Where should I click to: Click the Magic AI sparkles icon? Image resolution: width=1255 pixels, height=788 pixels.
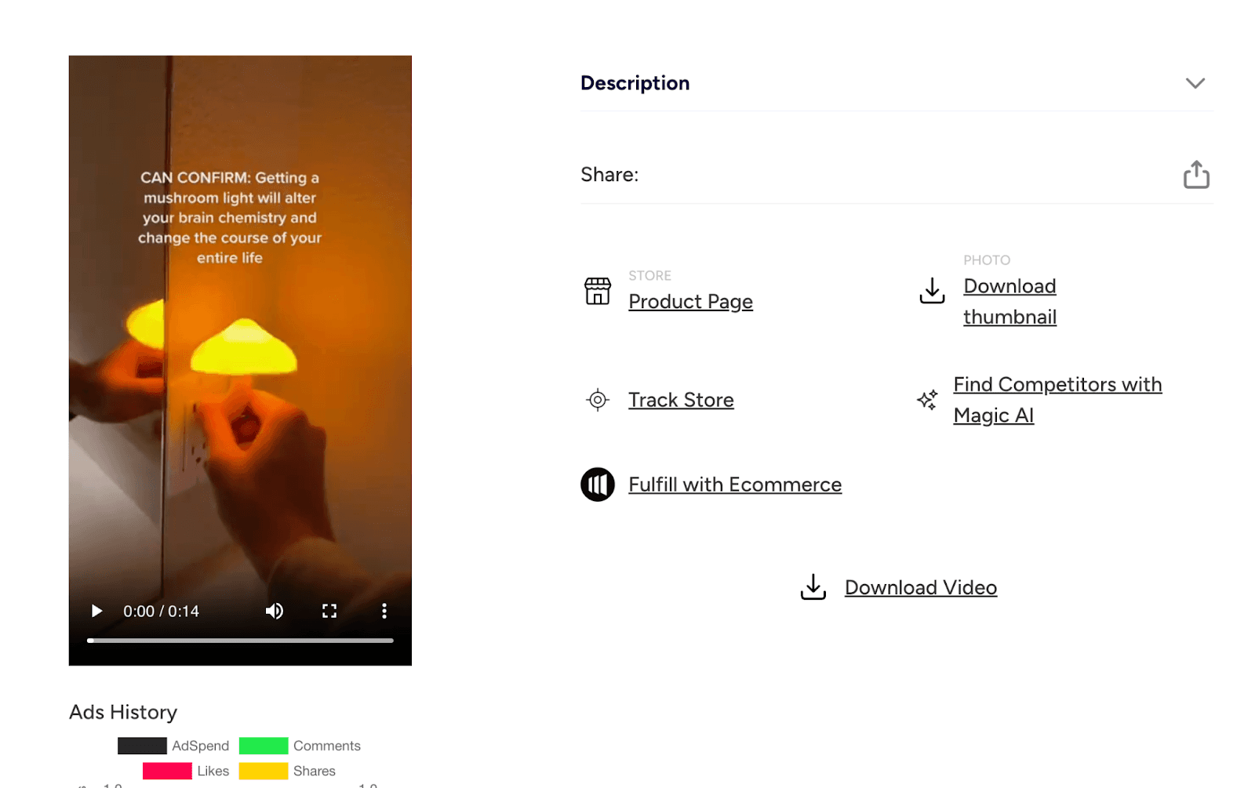point(928,400)
